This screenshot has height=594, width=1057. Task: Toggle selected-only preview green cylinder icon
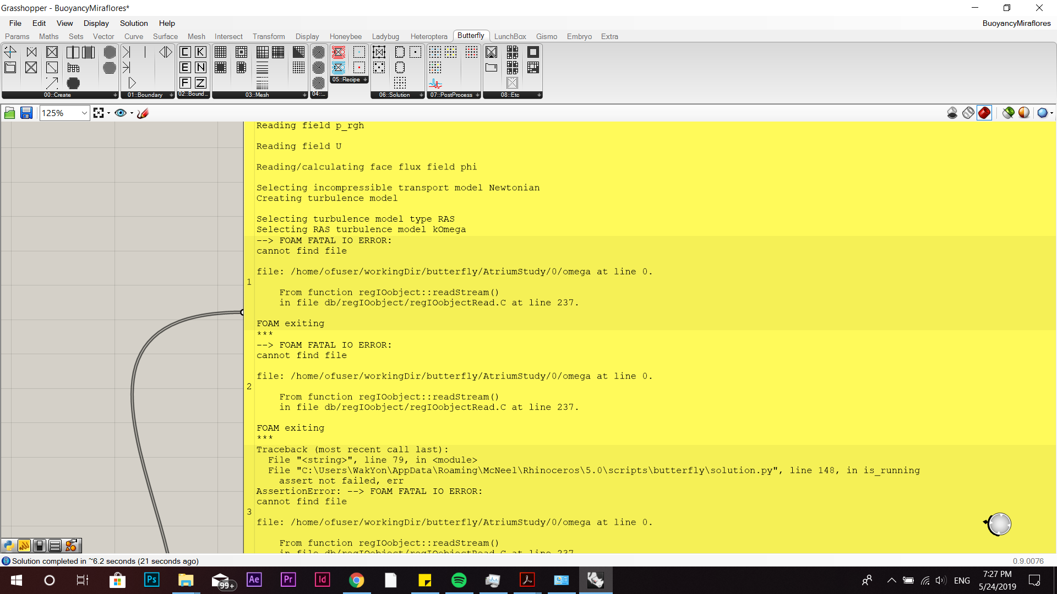pos(1008,113)
